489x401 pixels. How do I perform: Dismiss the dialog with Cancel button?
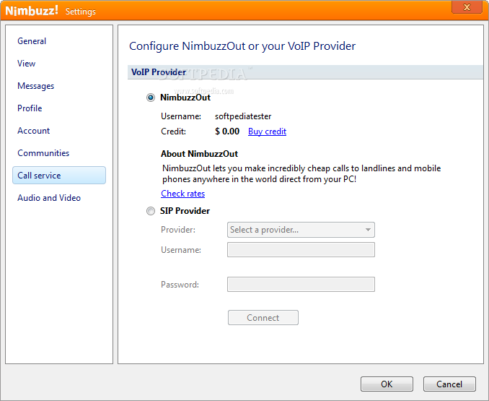[449, 384]
